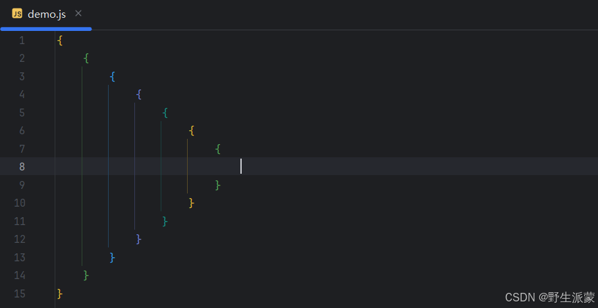Image resolution: width=598 pixels, height=308 pixels.
Task: Click the blue closing brace on line 13
Action: 113,258
